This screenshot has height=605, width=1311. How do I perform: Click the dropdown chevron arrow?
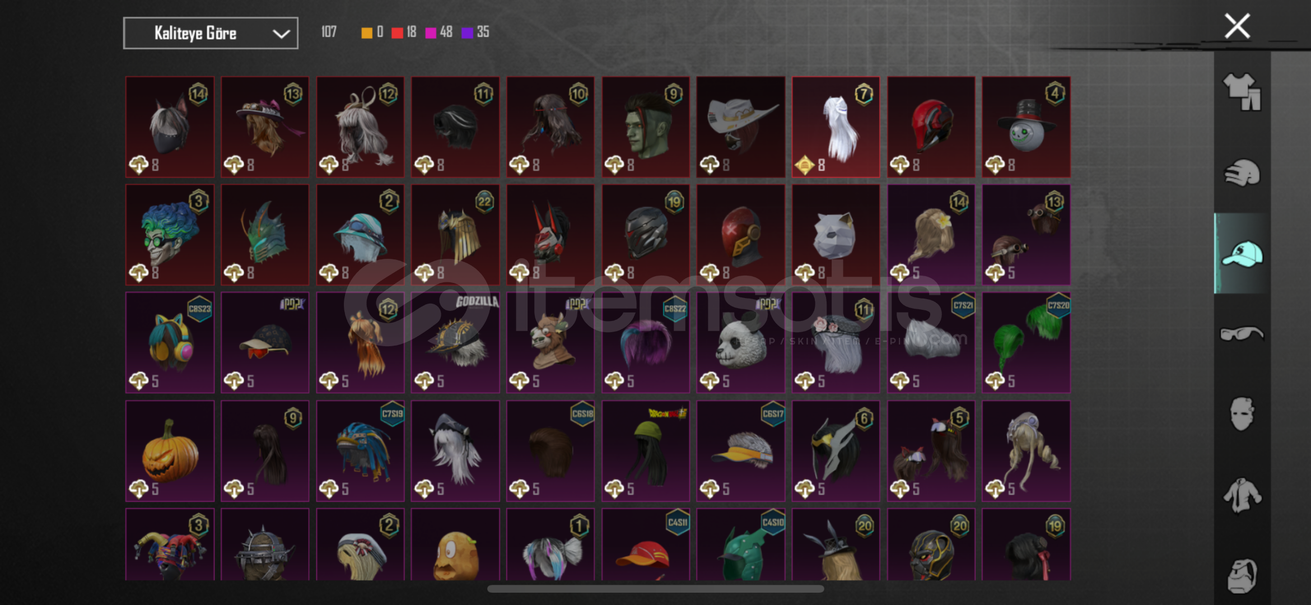(281, 34)
